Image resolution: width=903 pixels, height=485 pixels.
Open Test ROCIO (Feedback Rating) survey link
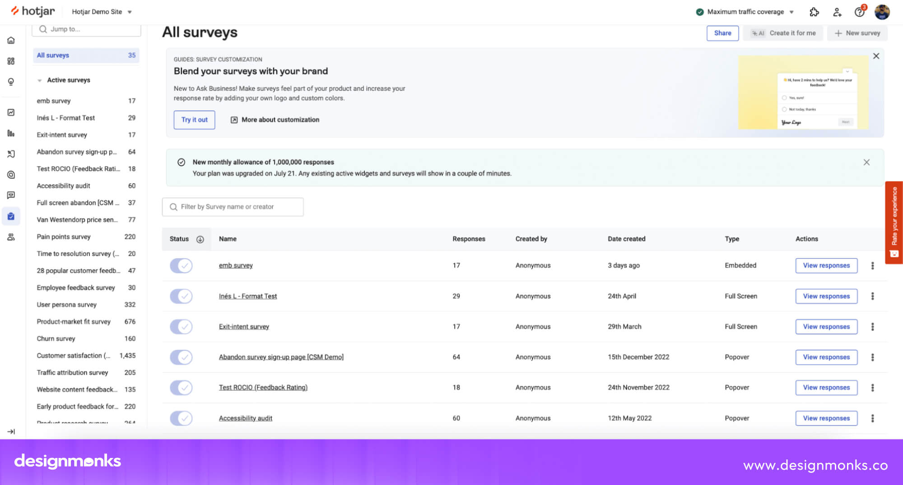[x=263, y=388]
